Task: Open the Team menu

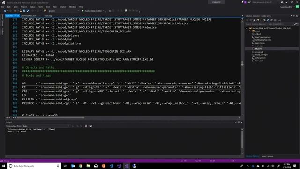Action: pos(41,7)
